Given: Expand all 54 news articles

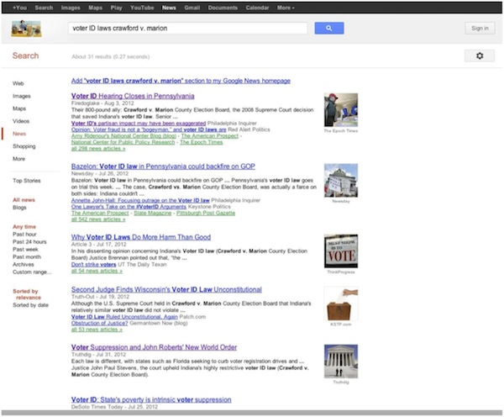Looking at the screenshot, I should click(x=97, y=271).
